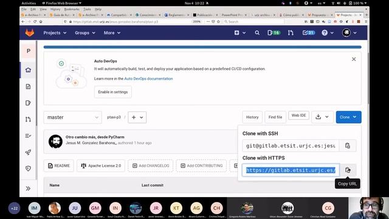
Task: Open the rocket CI/CD sidebar icon
Action: 29,152
